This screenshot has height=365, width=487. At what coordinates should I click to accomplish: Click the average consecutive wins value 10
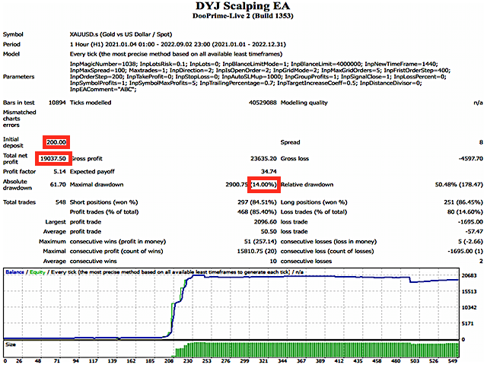pyautogui.click(x=273, y=262)
